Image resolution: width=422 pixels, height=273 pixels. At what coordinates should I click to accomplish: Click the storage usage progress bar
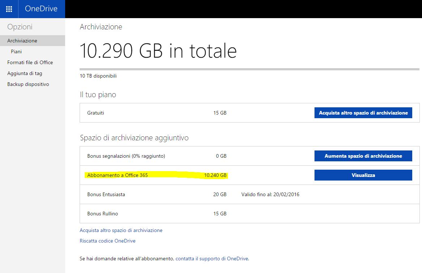pyautogui.click(x=249, y=69)
